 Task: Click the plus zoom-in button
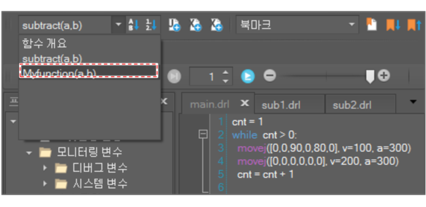coord(384,76)
